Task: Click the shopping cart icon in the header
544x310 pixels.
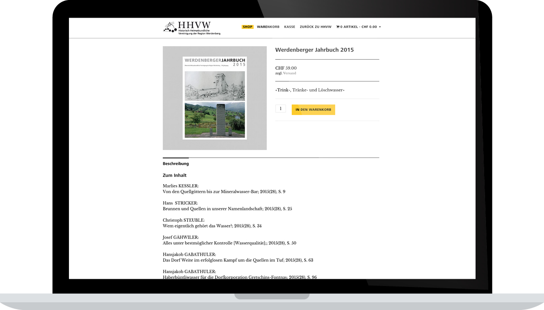Action: pos(337,27)
